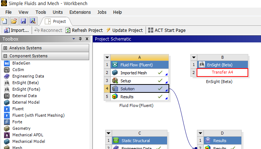Open system C dropdown menu arrow

(x=108, y=133)
